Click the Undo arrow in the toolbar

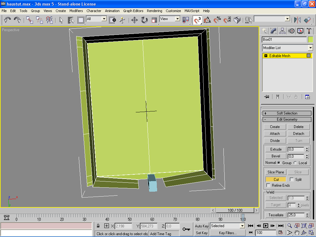click(7, 20)
